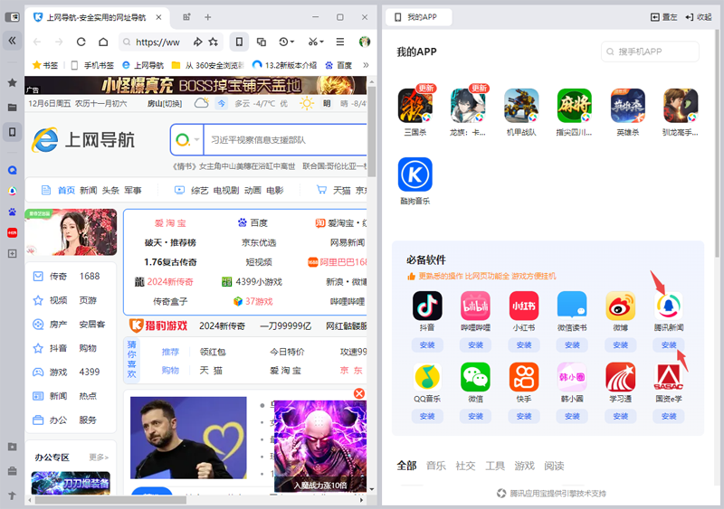Open the 首页 navigation link
The height and width of the screenshot is (509, 724).
click(x=66, y=190)
